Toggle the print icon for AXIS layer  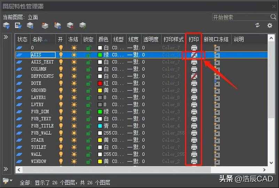(x=194, y=55)
